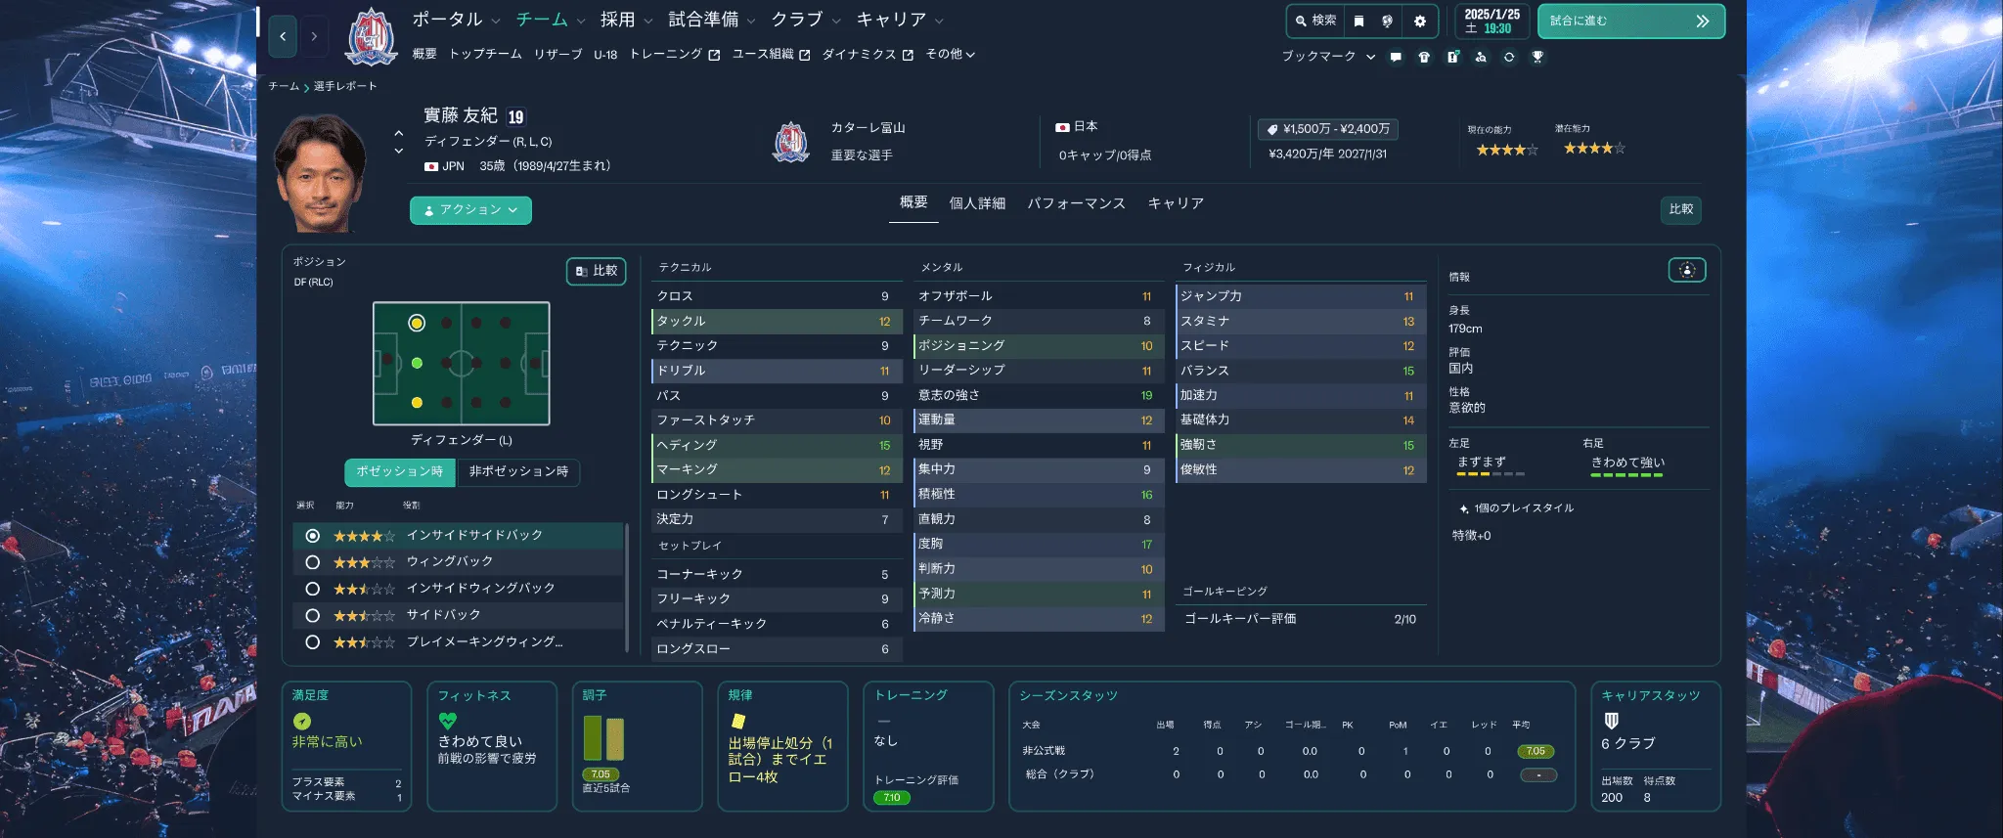Open the shirt squad bookmark icon
The width and height of the screenshot is (2003, 838).
[1424, 57]
